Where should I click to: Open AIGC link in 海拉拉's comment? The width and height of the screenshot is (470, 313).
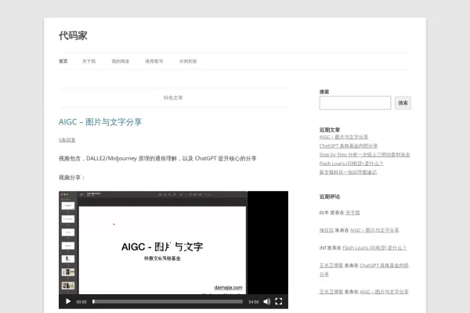coord(374,230)
